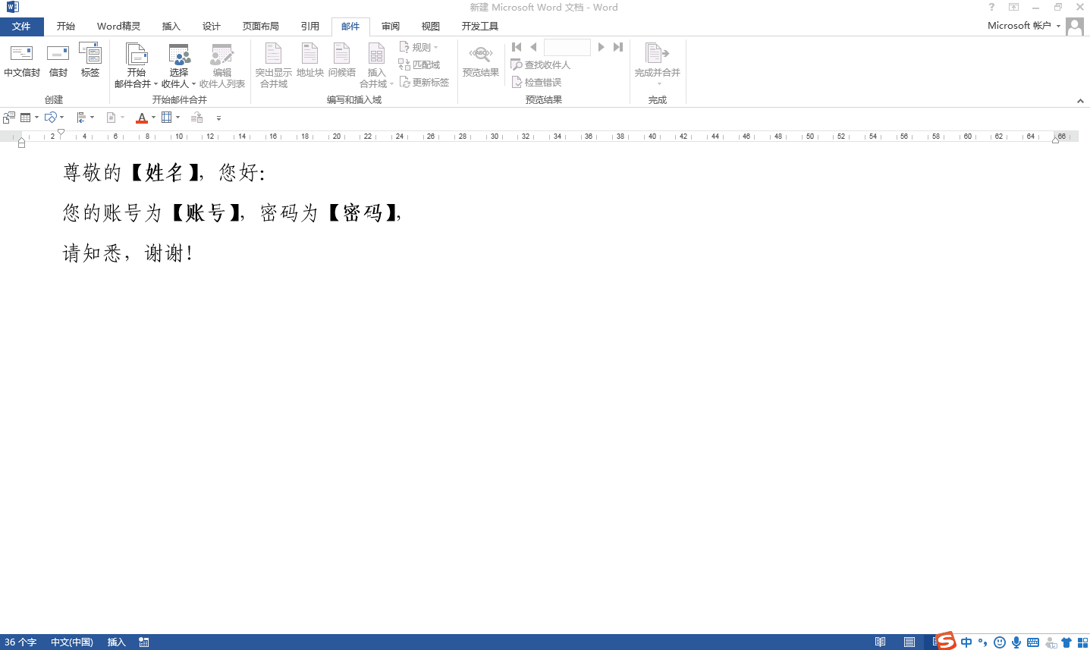The width and height of the screenshot is (1090, 650).
Task: Expand the shapes dropdown arrow in quick toolbar
Action: (61, 118)
